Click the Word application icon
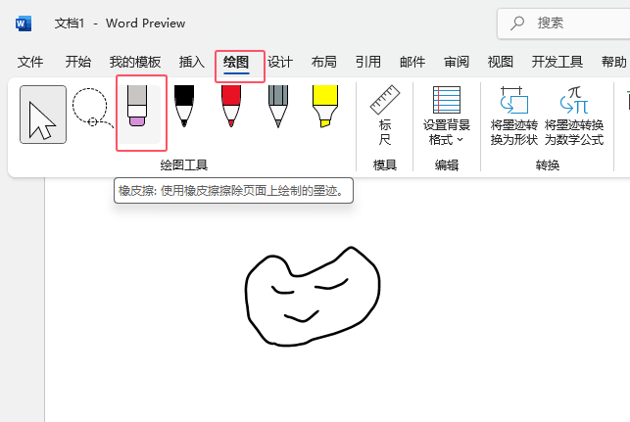 pyautogui.click(x=24, y=23)
